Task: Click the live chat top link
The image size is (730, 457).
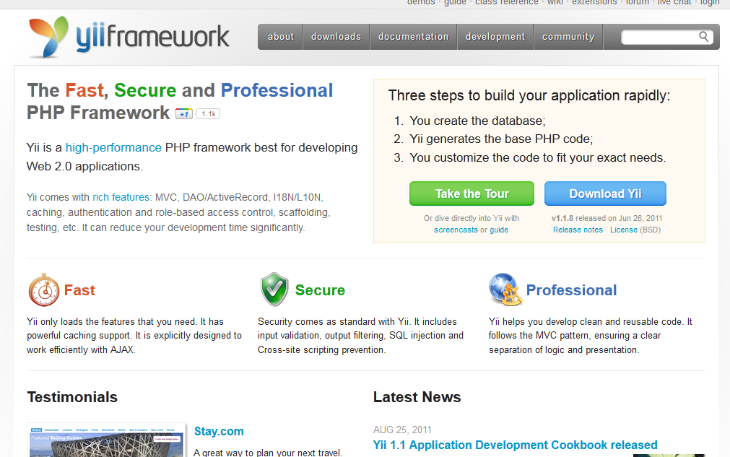Action: coord(674,3)
